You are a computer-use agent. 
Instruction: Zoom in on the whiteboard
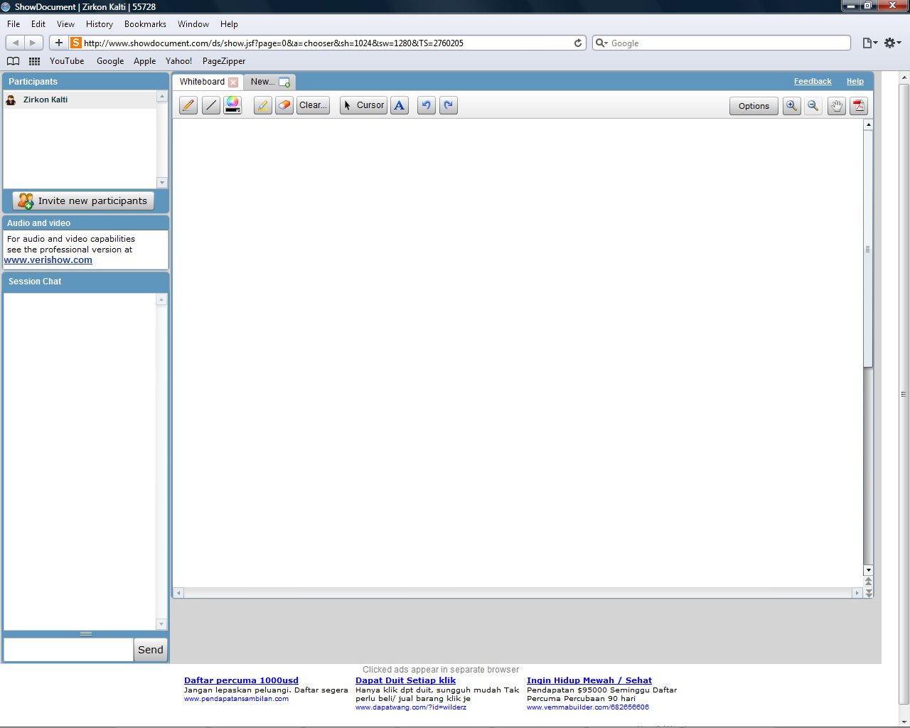791,106
